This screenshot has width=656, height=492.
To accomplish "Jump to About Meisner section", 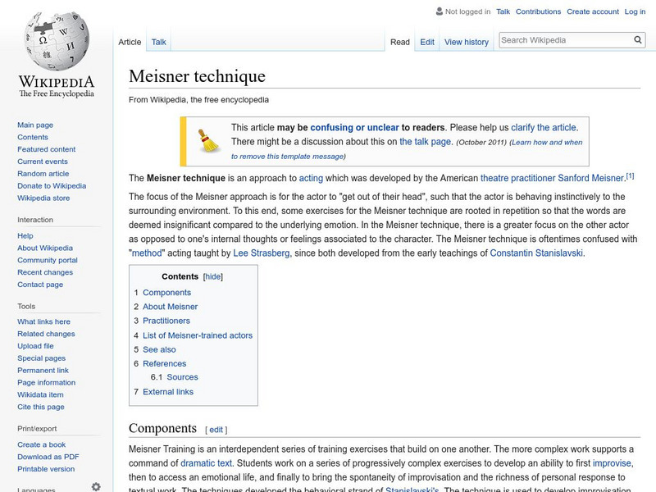I will pyautogui.click(x=170, y=306).
